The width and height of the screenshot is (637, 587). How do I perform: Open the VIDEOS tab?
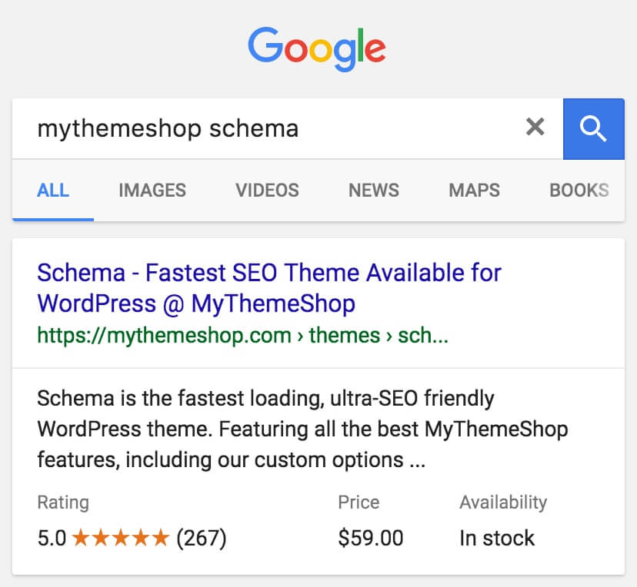coord(267,191)
